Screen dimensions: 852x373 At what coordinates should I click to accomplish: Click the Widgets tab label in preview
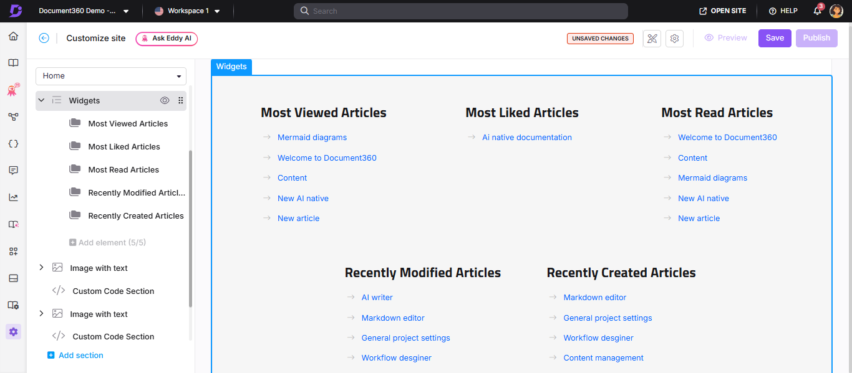[231, 67]
